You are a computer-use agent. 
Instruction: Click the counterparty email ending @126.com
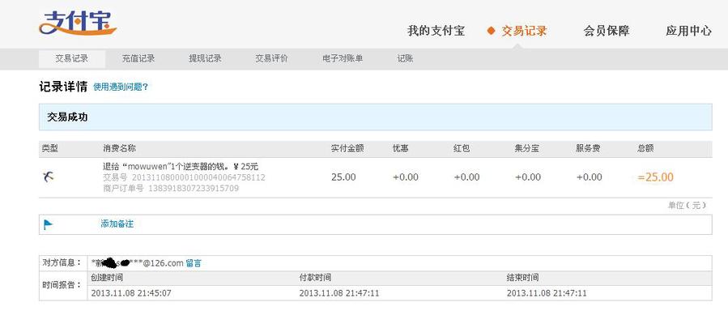pos(138,263)
